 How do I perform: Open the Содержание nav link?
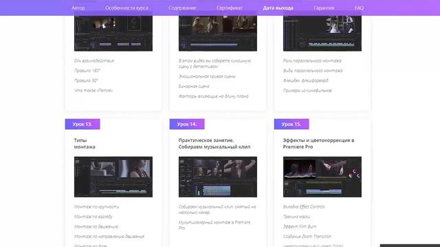[x=182, y=8]
